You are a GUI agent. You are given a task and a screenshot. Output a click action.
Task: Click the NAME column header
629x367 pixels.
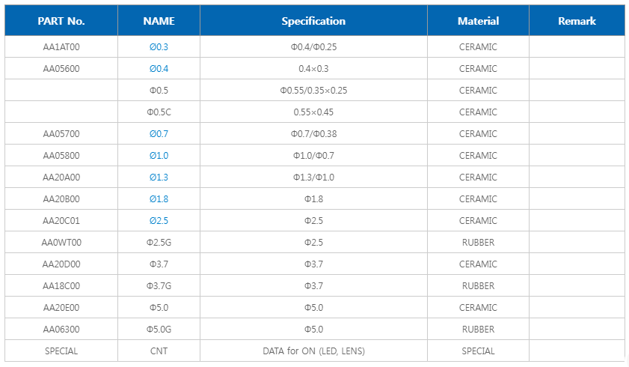(x=159, y=21)
